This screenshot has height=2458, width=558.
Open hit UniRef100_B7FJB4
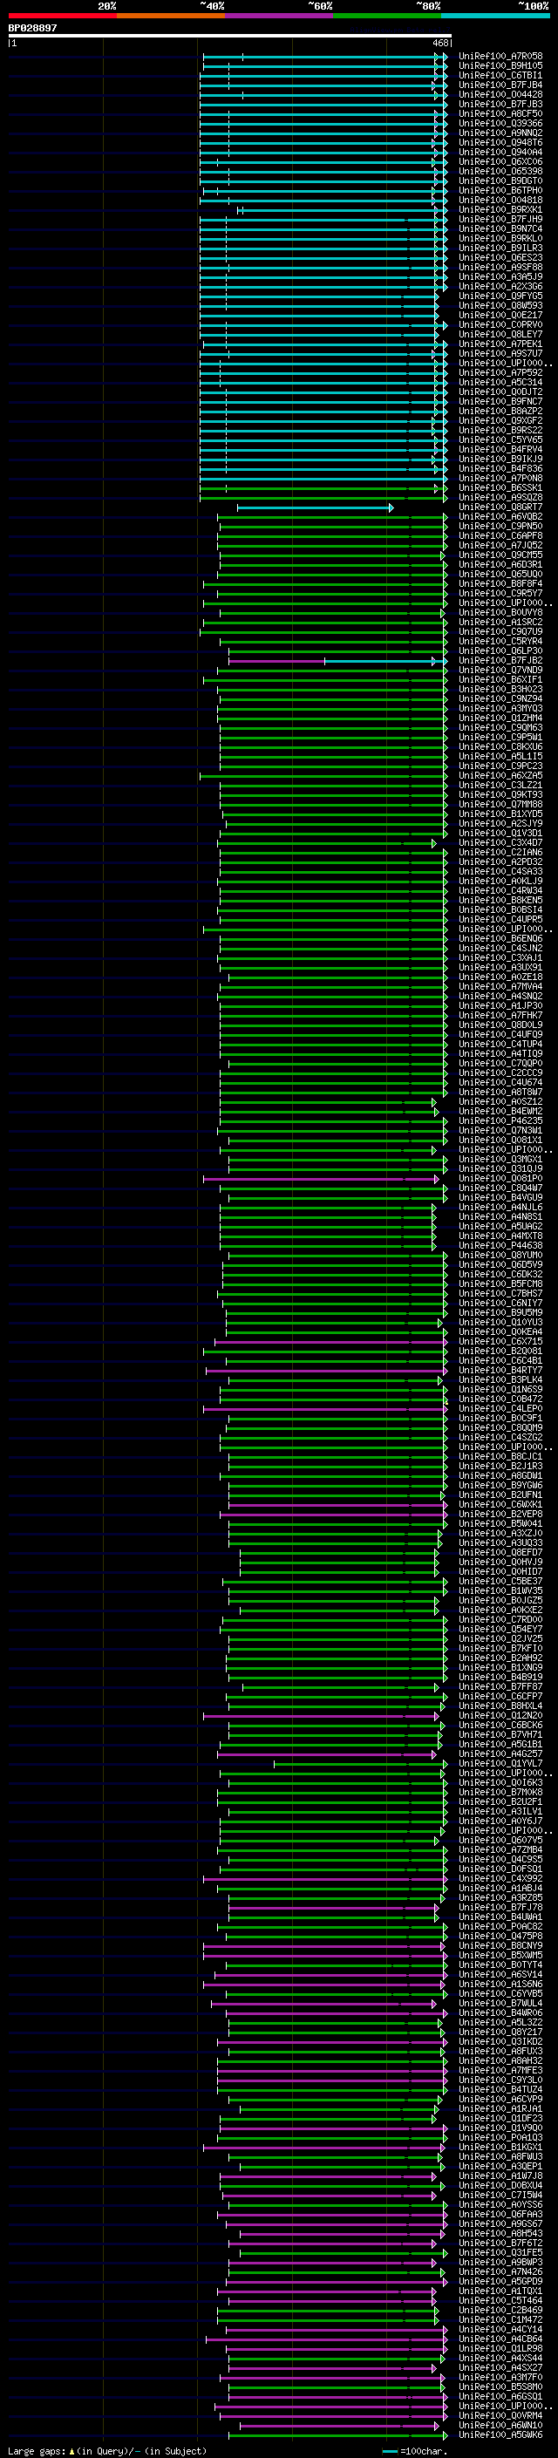tap(500, 85)
